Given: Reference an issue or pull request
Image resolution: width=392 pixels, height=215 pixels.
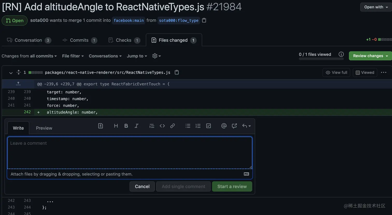Looking at the screenshot, I should [x=234, y=126].
